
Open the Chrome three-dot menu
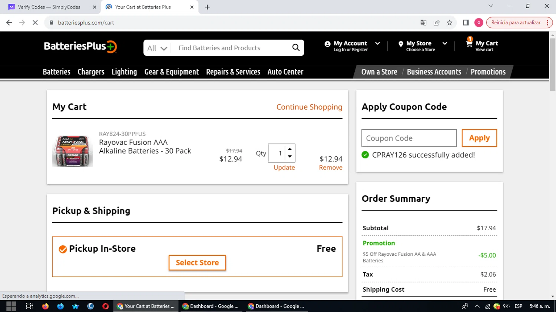click(547, 23)
